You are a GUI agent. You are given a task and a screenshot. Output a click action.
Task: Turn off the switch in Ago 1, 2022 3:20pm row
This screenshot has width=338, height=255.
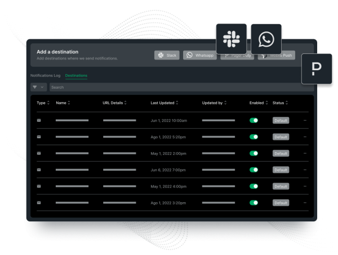tap(253, 203)
